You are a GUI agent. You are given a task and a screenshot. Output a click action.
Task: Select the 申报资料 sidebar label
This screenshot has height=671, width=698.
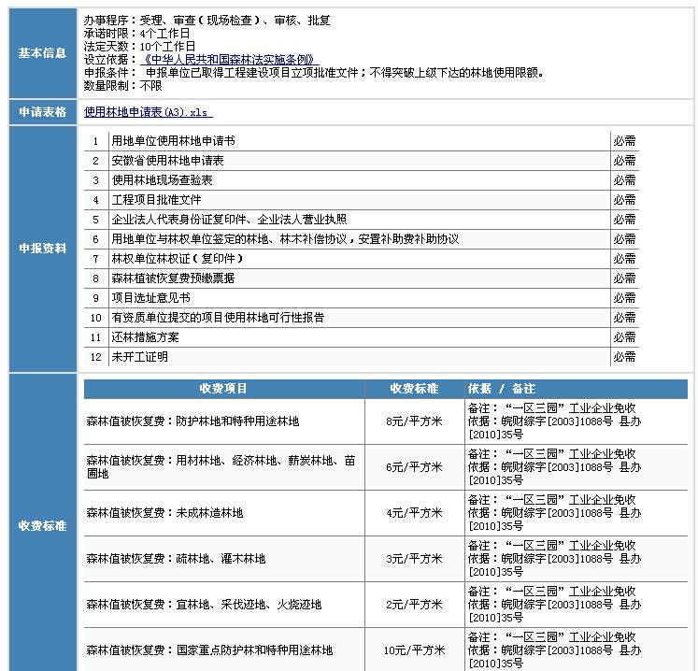point(42,250)
